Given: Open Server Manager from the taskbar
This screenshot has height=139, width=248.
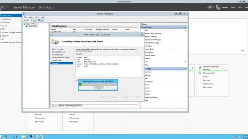Looking at the screenshot, I should click(7, 137).
